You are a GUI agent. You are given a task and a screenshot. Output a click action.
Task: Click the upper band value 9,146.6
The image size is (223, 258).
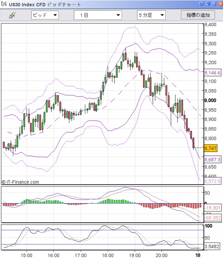pyautogui.click(x=212, y=73)
